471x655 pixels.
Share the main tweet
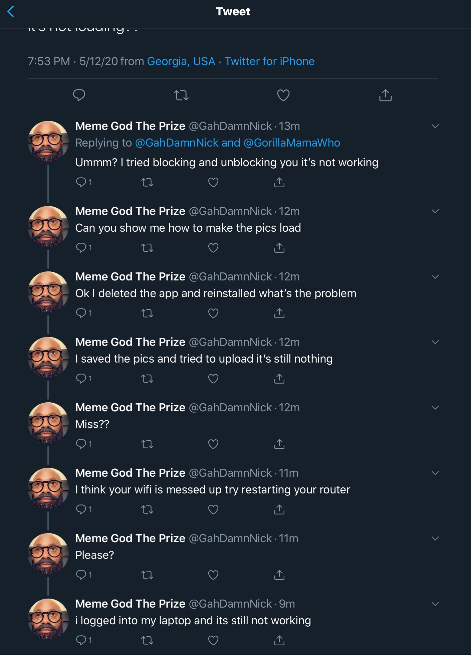point(386,95)
